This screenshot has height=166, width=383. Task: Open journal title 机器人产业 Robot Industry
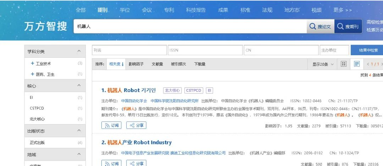(139, 142)
